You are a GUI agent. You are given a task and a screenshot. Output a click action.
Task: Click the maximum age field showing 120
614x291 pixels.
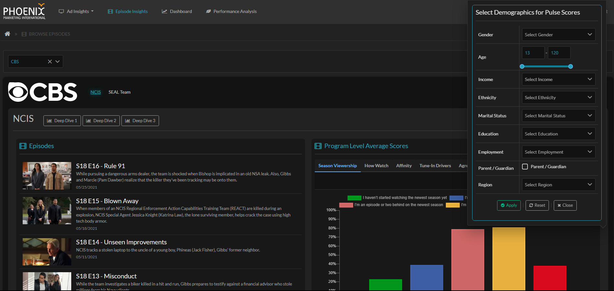[559, 53]
